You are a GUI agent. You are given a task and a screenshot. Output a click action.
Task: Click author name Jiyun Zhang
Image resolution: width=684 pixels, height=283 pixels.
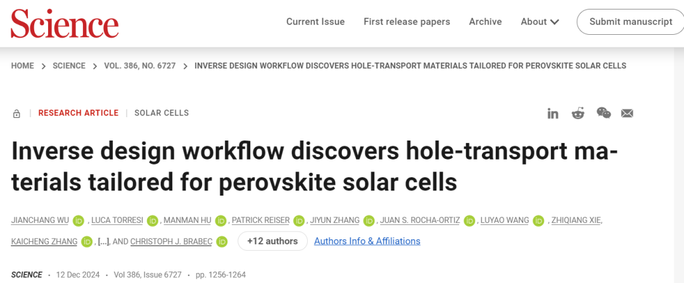point(335,221)
